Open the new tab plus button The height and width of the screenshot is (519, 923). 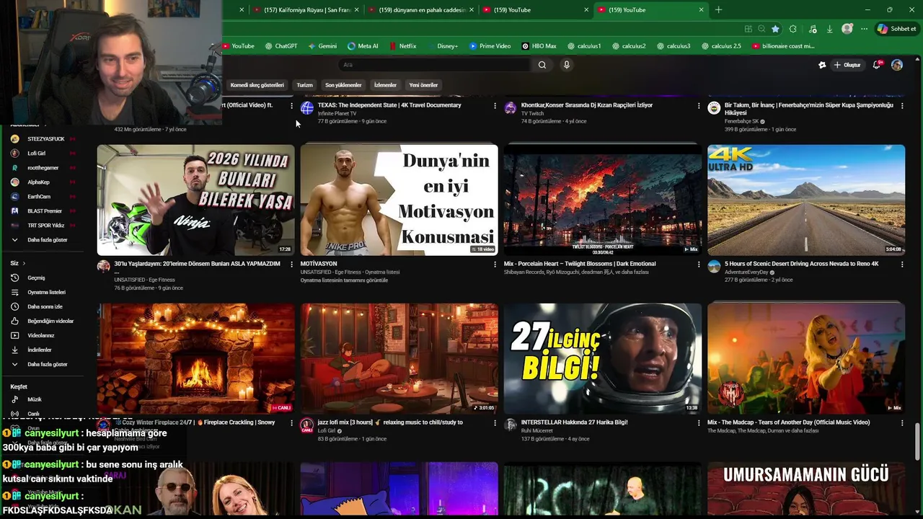pyautogui.click(x=718, y=9)
